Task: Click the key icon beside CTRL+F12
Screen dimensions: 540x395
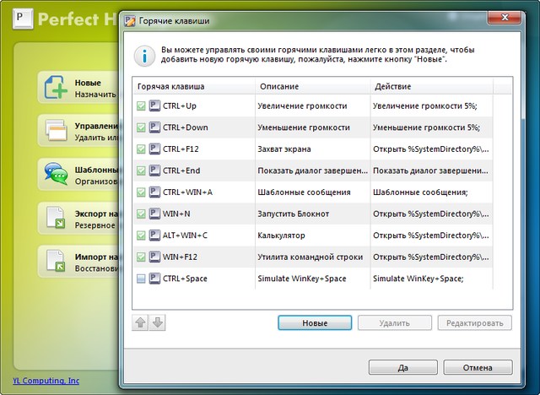Action: [154, 149]
